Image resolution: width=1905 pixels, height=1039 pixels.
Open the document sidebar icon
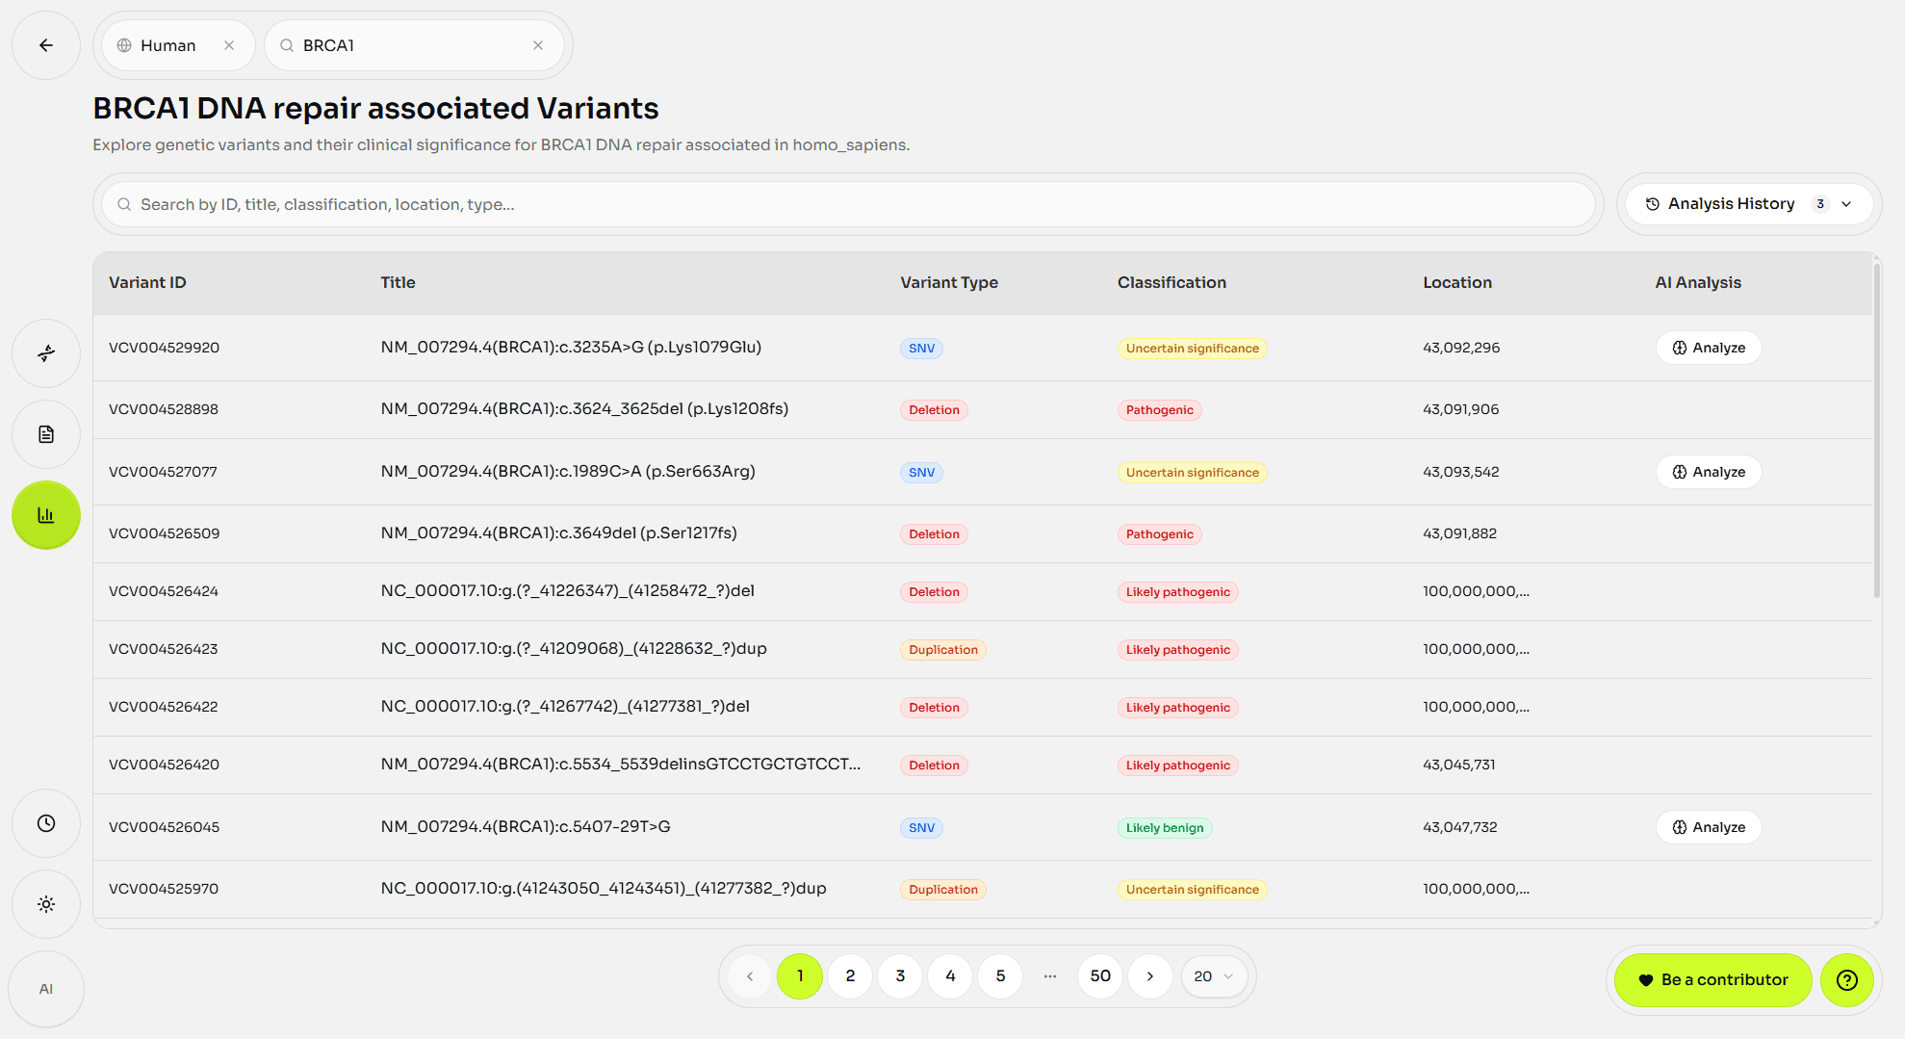tap(46, 434)
